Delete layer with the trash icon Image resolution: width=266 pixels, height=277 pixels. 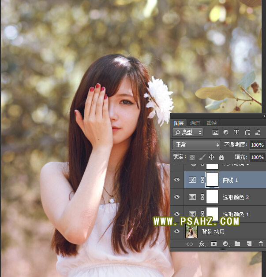click(261, 244)
